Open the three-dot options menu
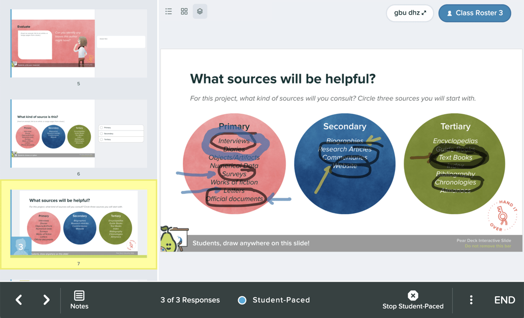This screenshot has width=524, height=318. click(471, 300)
